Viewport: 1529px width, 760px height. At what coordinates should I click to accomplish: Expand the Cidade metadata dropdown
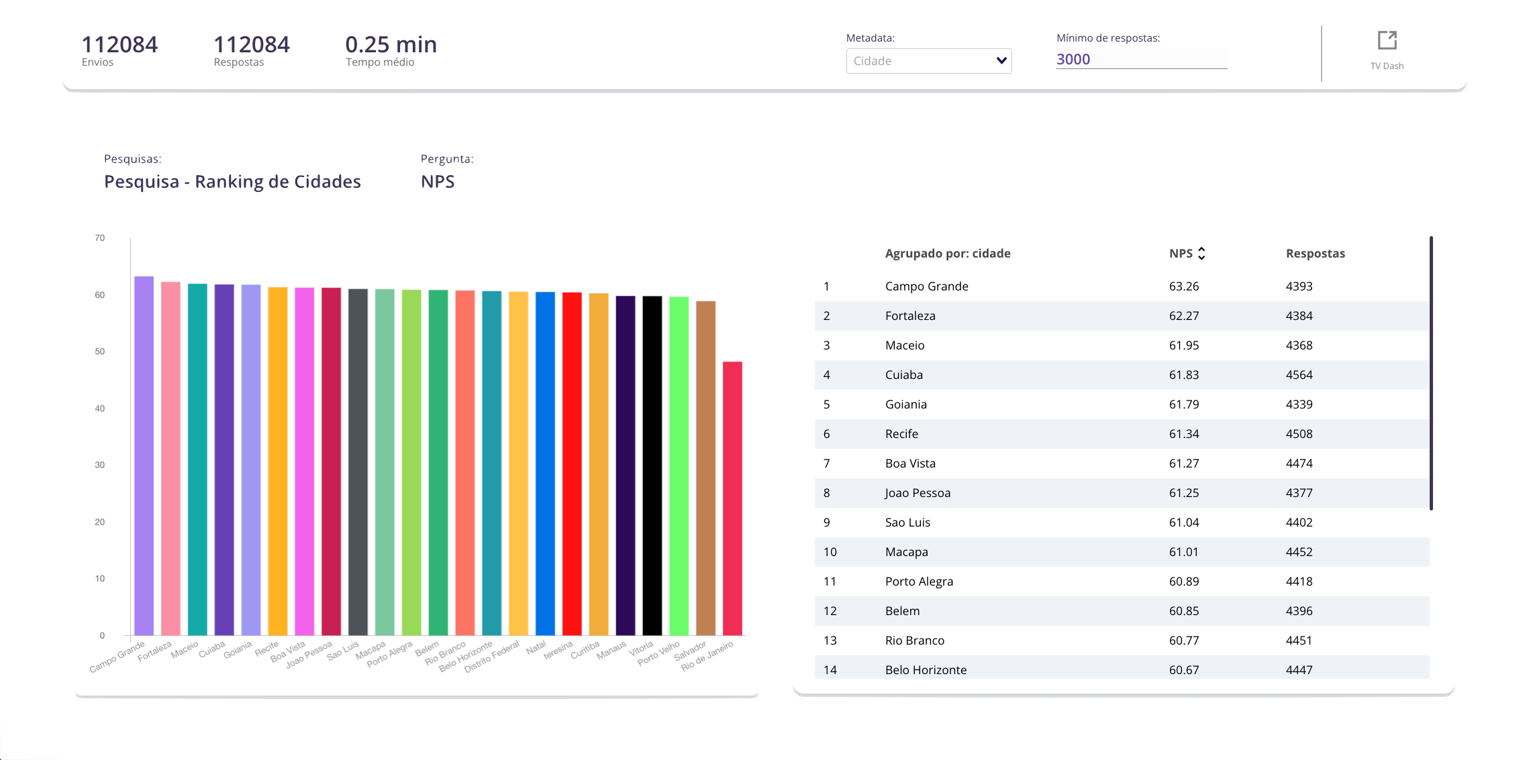click(928, 61)
